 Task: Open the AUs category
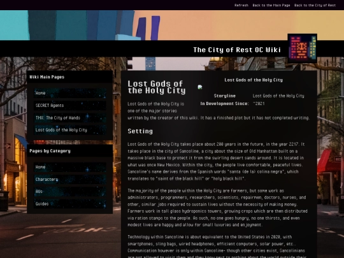[x=70, y=192]
